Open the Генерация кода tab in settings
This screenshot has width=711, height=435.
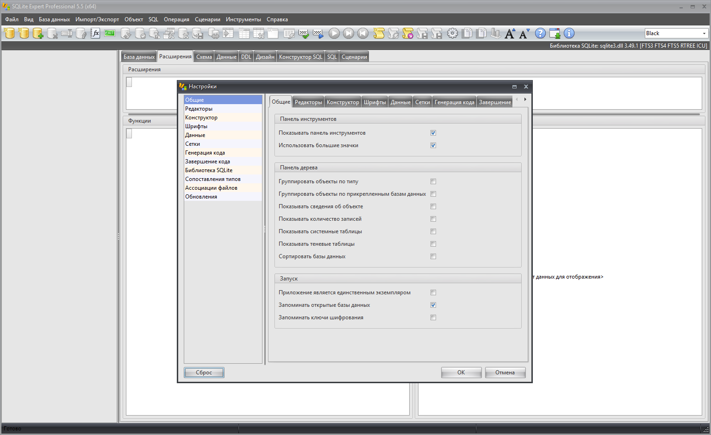point(454,102)
